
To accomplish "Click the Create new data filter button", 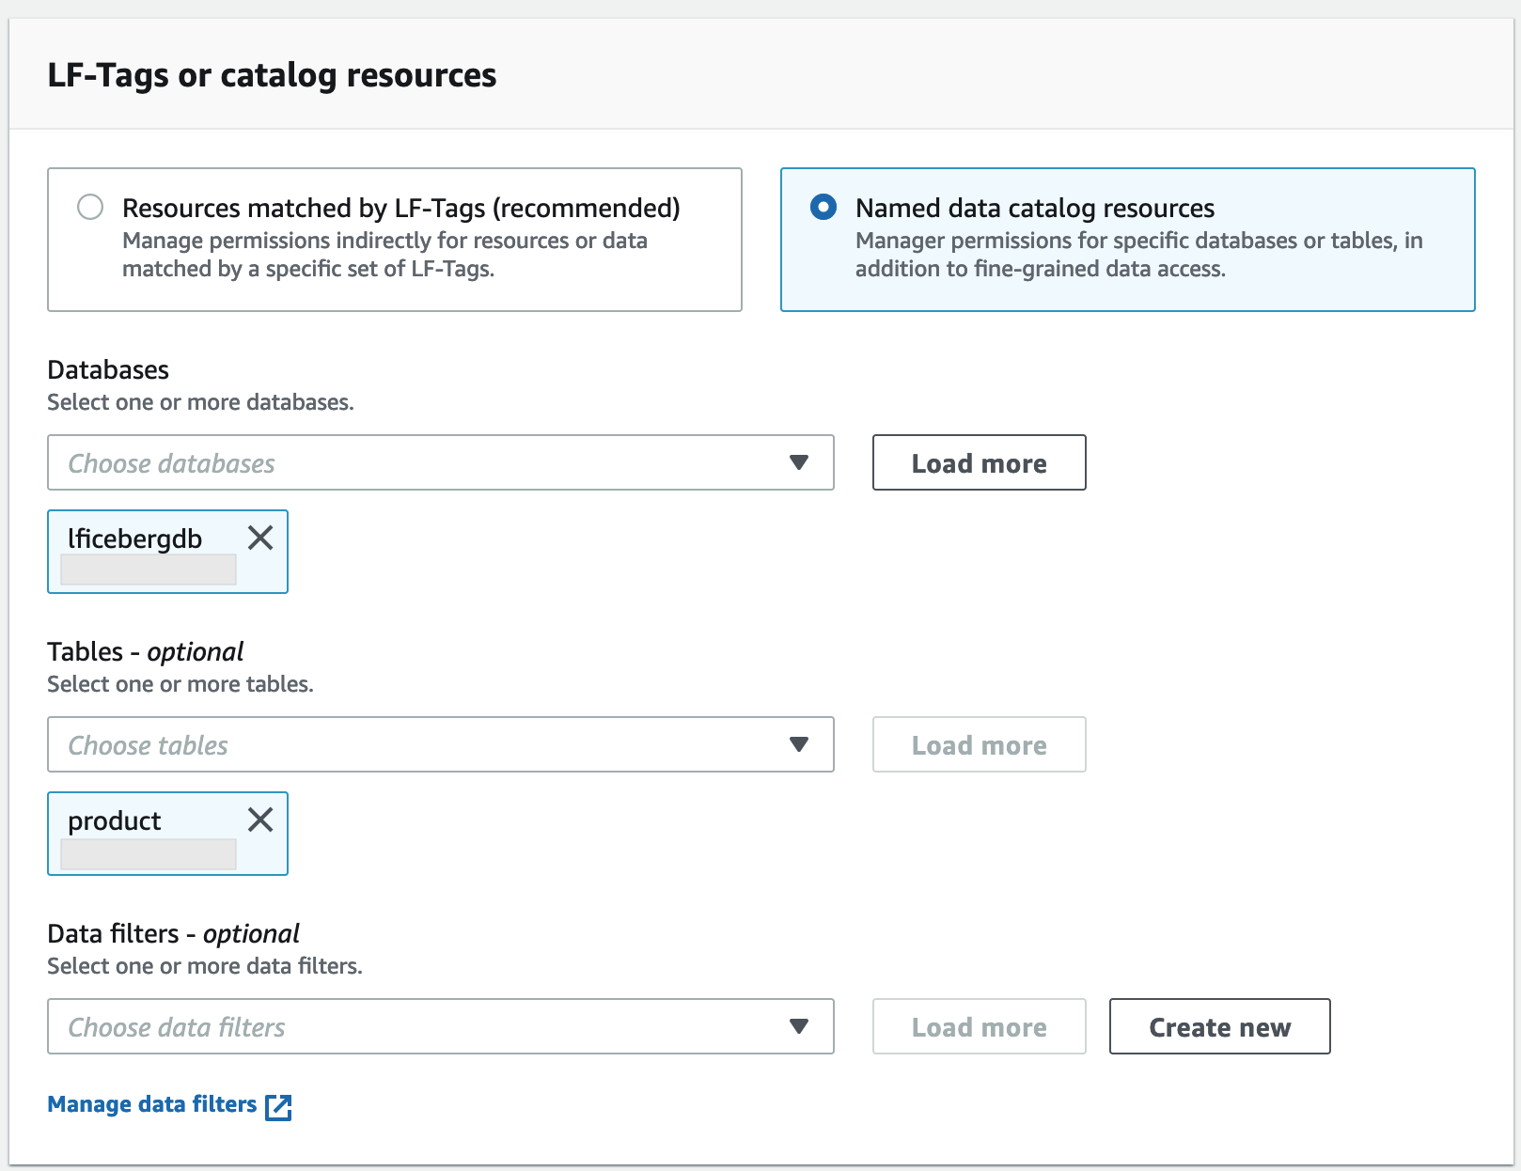I will coord(1219,1026).
